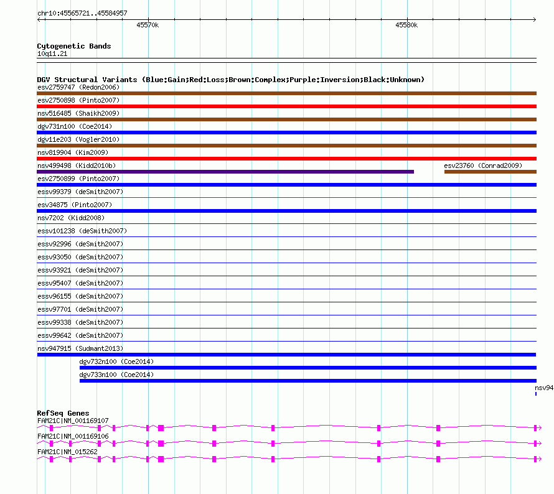Open the esv23760 (Conrad2009) variant label
This screenshot has width=554, height=494.
point(483,165)
